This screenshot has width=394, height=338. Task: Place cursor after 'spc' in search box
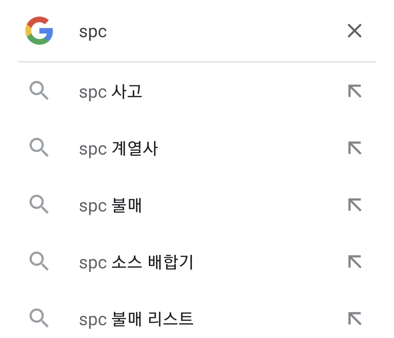pyautogui.click(x=108, y=31)
